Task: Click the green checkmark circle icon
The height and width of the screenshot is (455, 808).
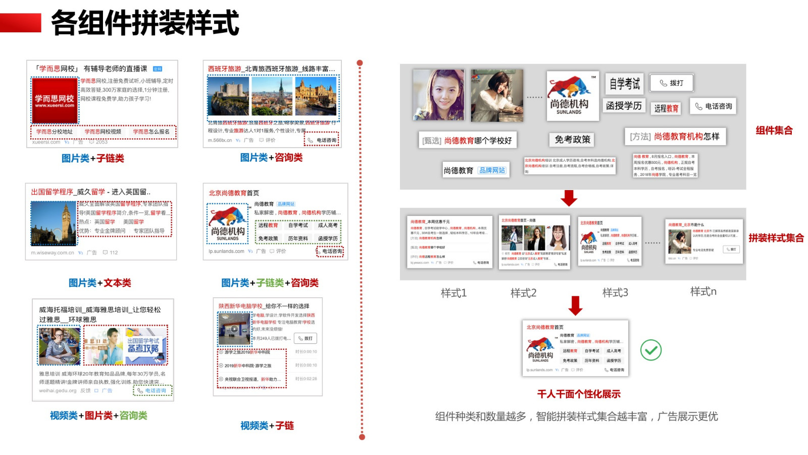Action: [650, 350]
